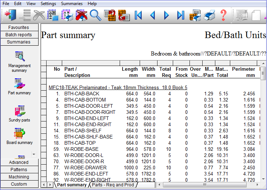Click the Batch reports sidebar button
The image size is (267, 190).
tap(19, 35)
